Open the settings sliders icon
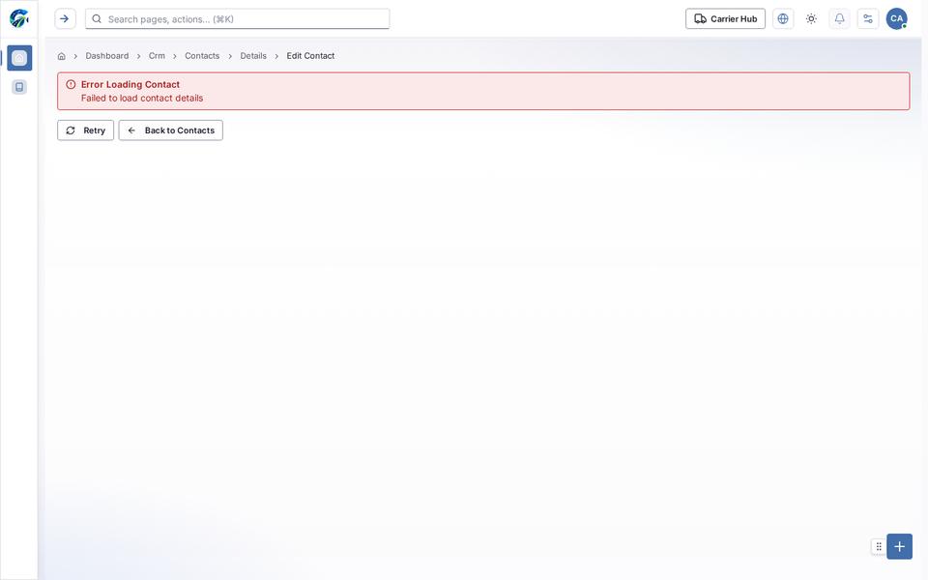 (x=868, y=19)
